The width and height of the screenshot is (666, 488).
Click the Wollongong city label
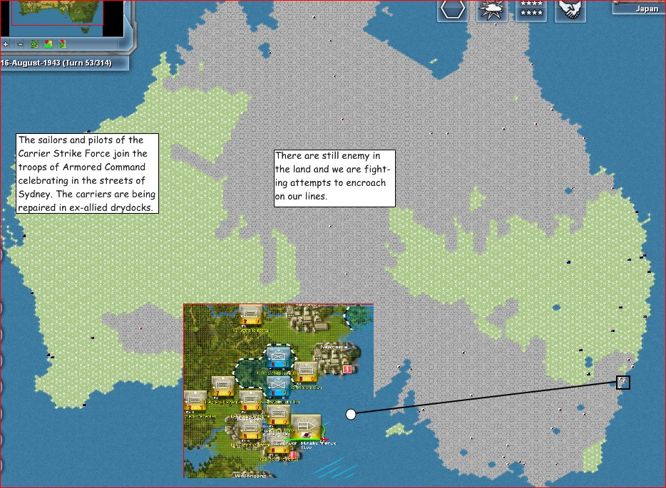click(x=250, y=476)
